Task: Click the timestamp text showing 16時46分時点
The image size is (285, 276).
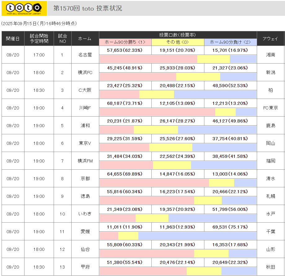Action: pos(39,24)
